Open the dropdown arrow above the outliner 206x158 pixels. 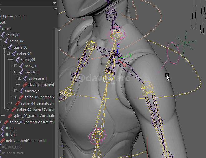click(55, 3)
